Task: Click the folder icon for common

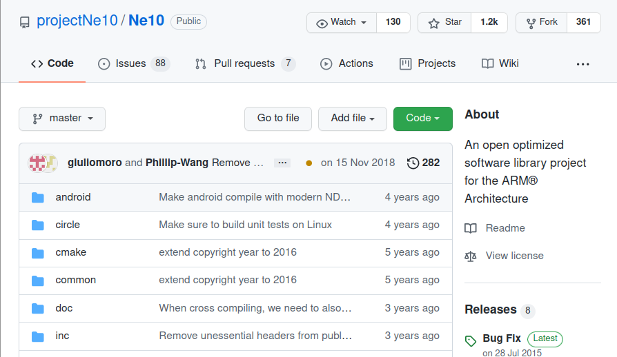Action: coord(38,280)
